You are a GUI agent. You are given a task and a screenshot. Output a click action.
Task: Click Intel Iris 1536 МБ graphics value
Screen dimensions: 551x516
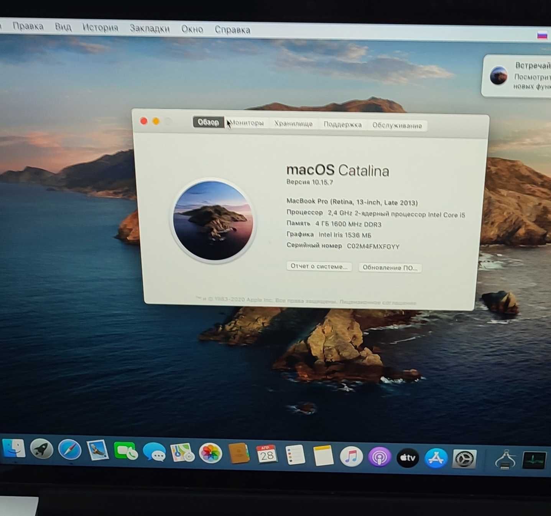pos(345,235)
